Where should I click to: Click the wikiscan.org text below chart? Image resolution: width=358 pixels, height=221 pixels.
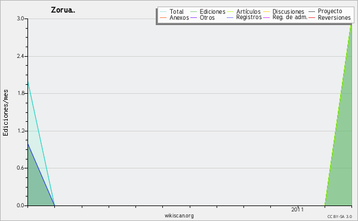tap(179, 216)
